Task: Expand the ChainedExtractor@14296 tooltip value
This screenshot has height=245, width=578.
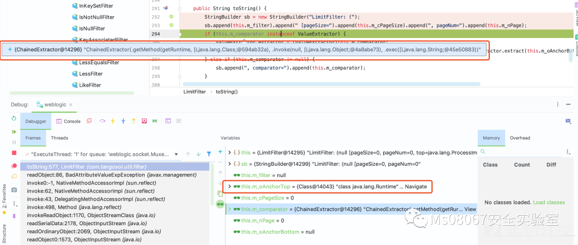Action: [10, 50]
